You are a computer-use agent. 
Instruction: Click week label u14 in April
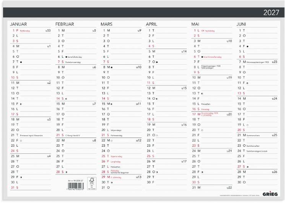click(x=184, y=52)
